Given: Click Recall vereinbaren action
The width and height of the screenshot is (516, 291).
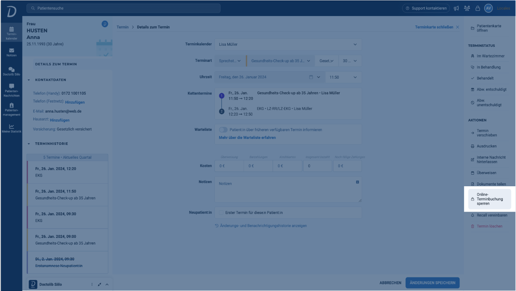Looking at the screenshot, I should [x=490, y=215].
